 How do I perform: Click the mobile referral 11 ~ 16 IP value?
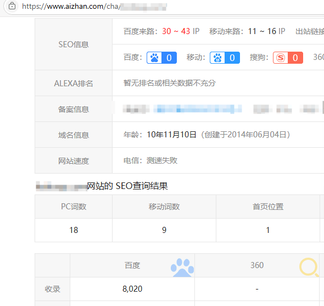coord(266,31)
